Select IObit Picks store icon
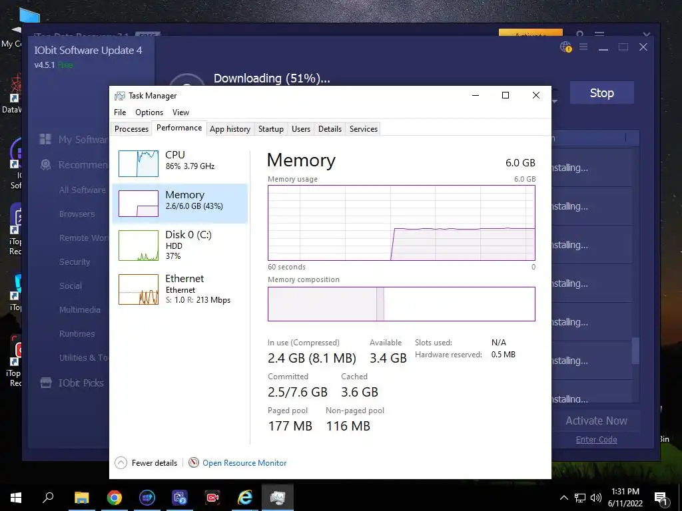682x511 pixels. (46, 383)
